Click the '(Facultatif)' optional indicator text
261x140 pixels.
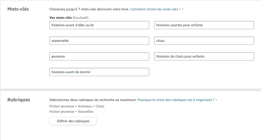click(x=81, y=18)
